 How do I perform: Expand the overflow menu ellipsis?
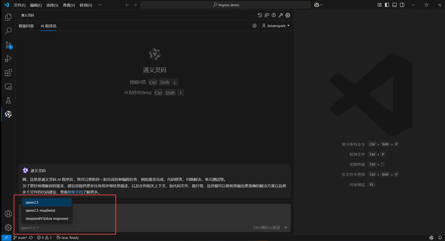pos(100,5)
